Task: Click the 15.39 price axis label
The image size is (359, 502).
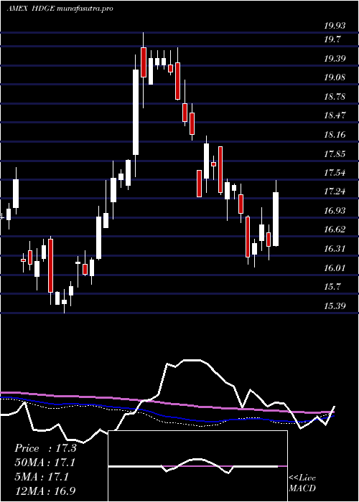Action: (x=335, y=306)
